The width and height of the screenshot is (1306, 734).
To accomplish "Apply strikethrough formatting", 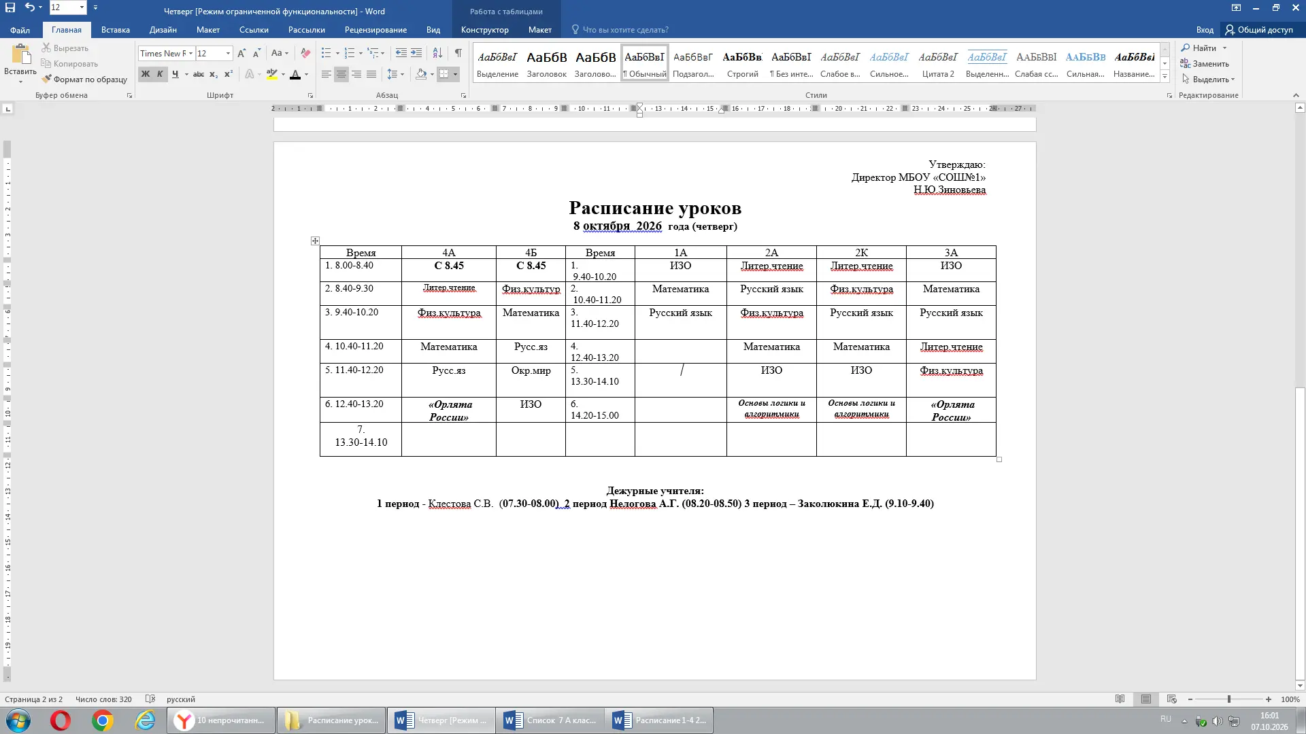I will pos(199,74).
